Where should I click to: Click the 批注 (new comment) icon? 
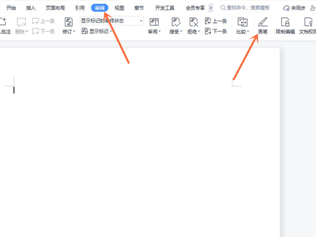(x=3, y=22)
